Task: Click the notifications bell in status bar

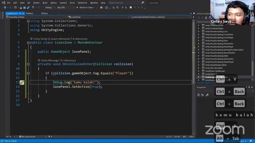Action: pos(251,141)
